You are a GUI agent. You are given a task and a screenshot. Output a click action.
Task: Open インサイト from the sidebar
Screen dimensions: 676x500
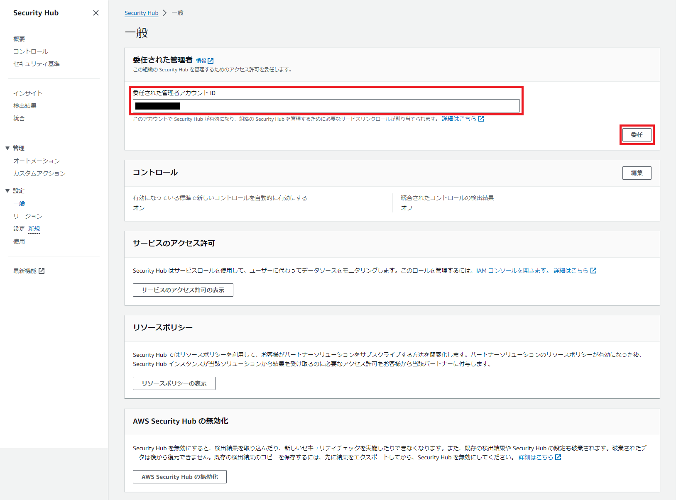pyautogui.click(x=28, y=93)
